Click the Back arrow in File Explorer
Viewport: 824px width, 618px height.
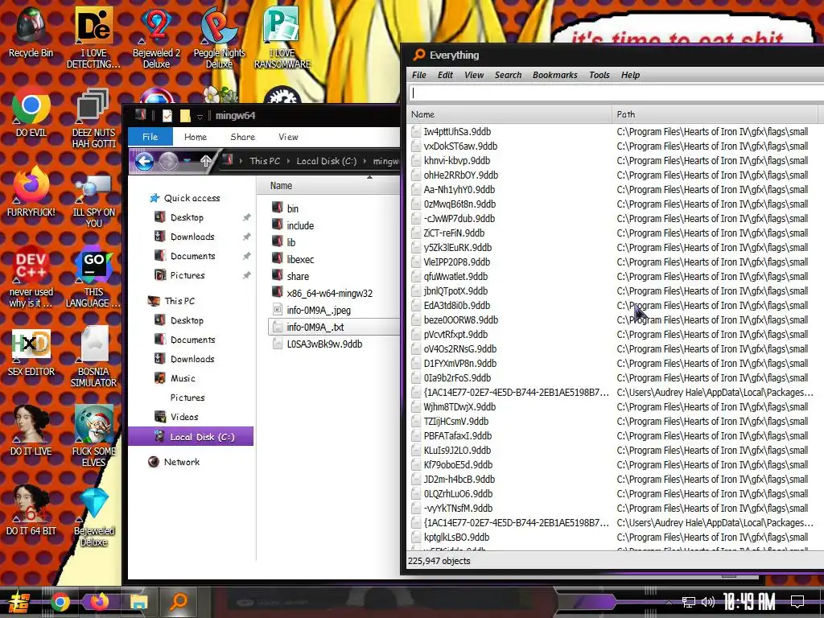click(144, 161)
